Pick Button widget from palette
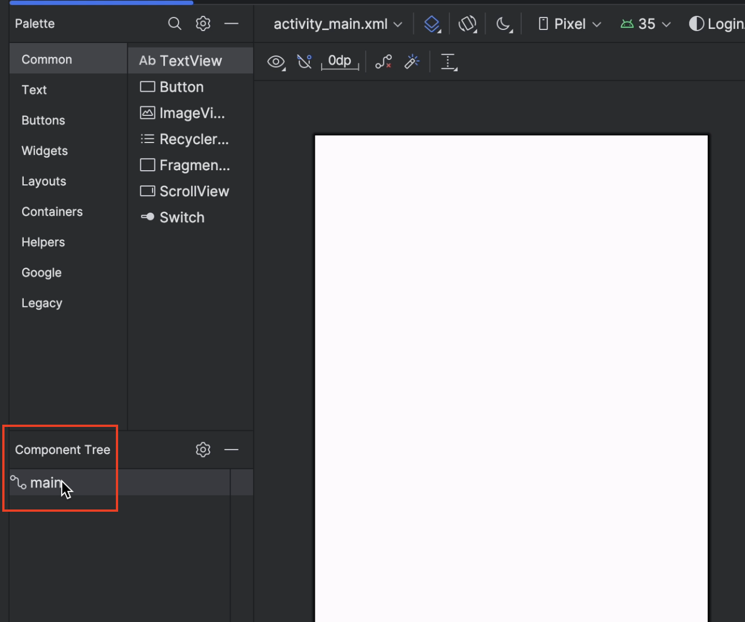 click(190, 87)
